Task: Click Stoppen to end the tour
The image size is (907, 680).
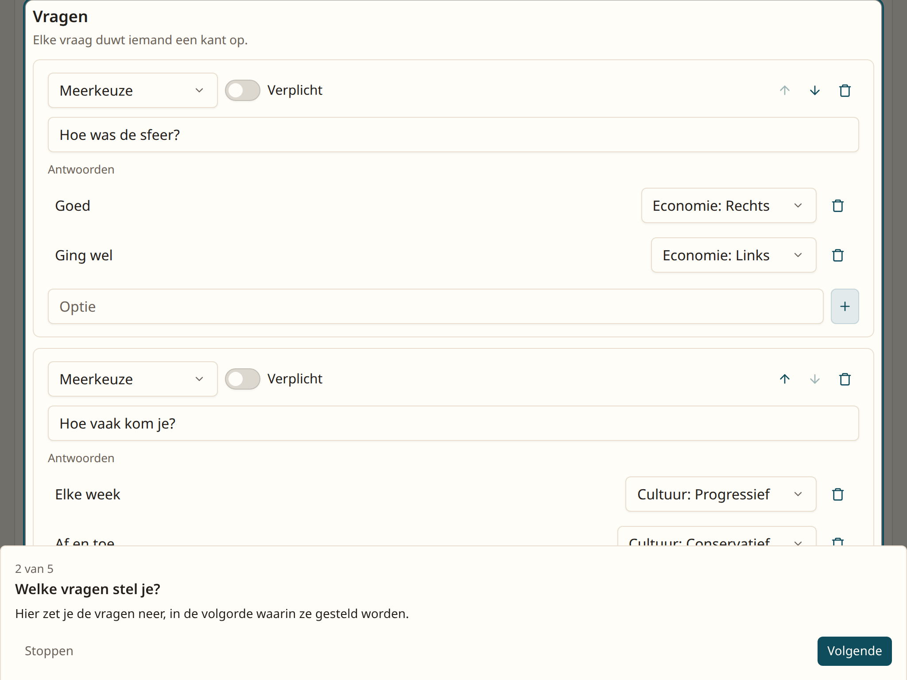Action: [x=49, y=651]
